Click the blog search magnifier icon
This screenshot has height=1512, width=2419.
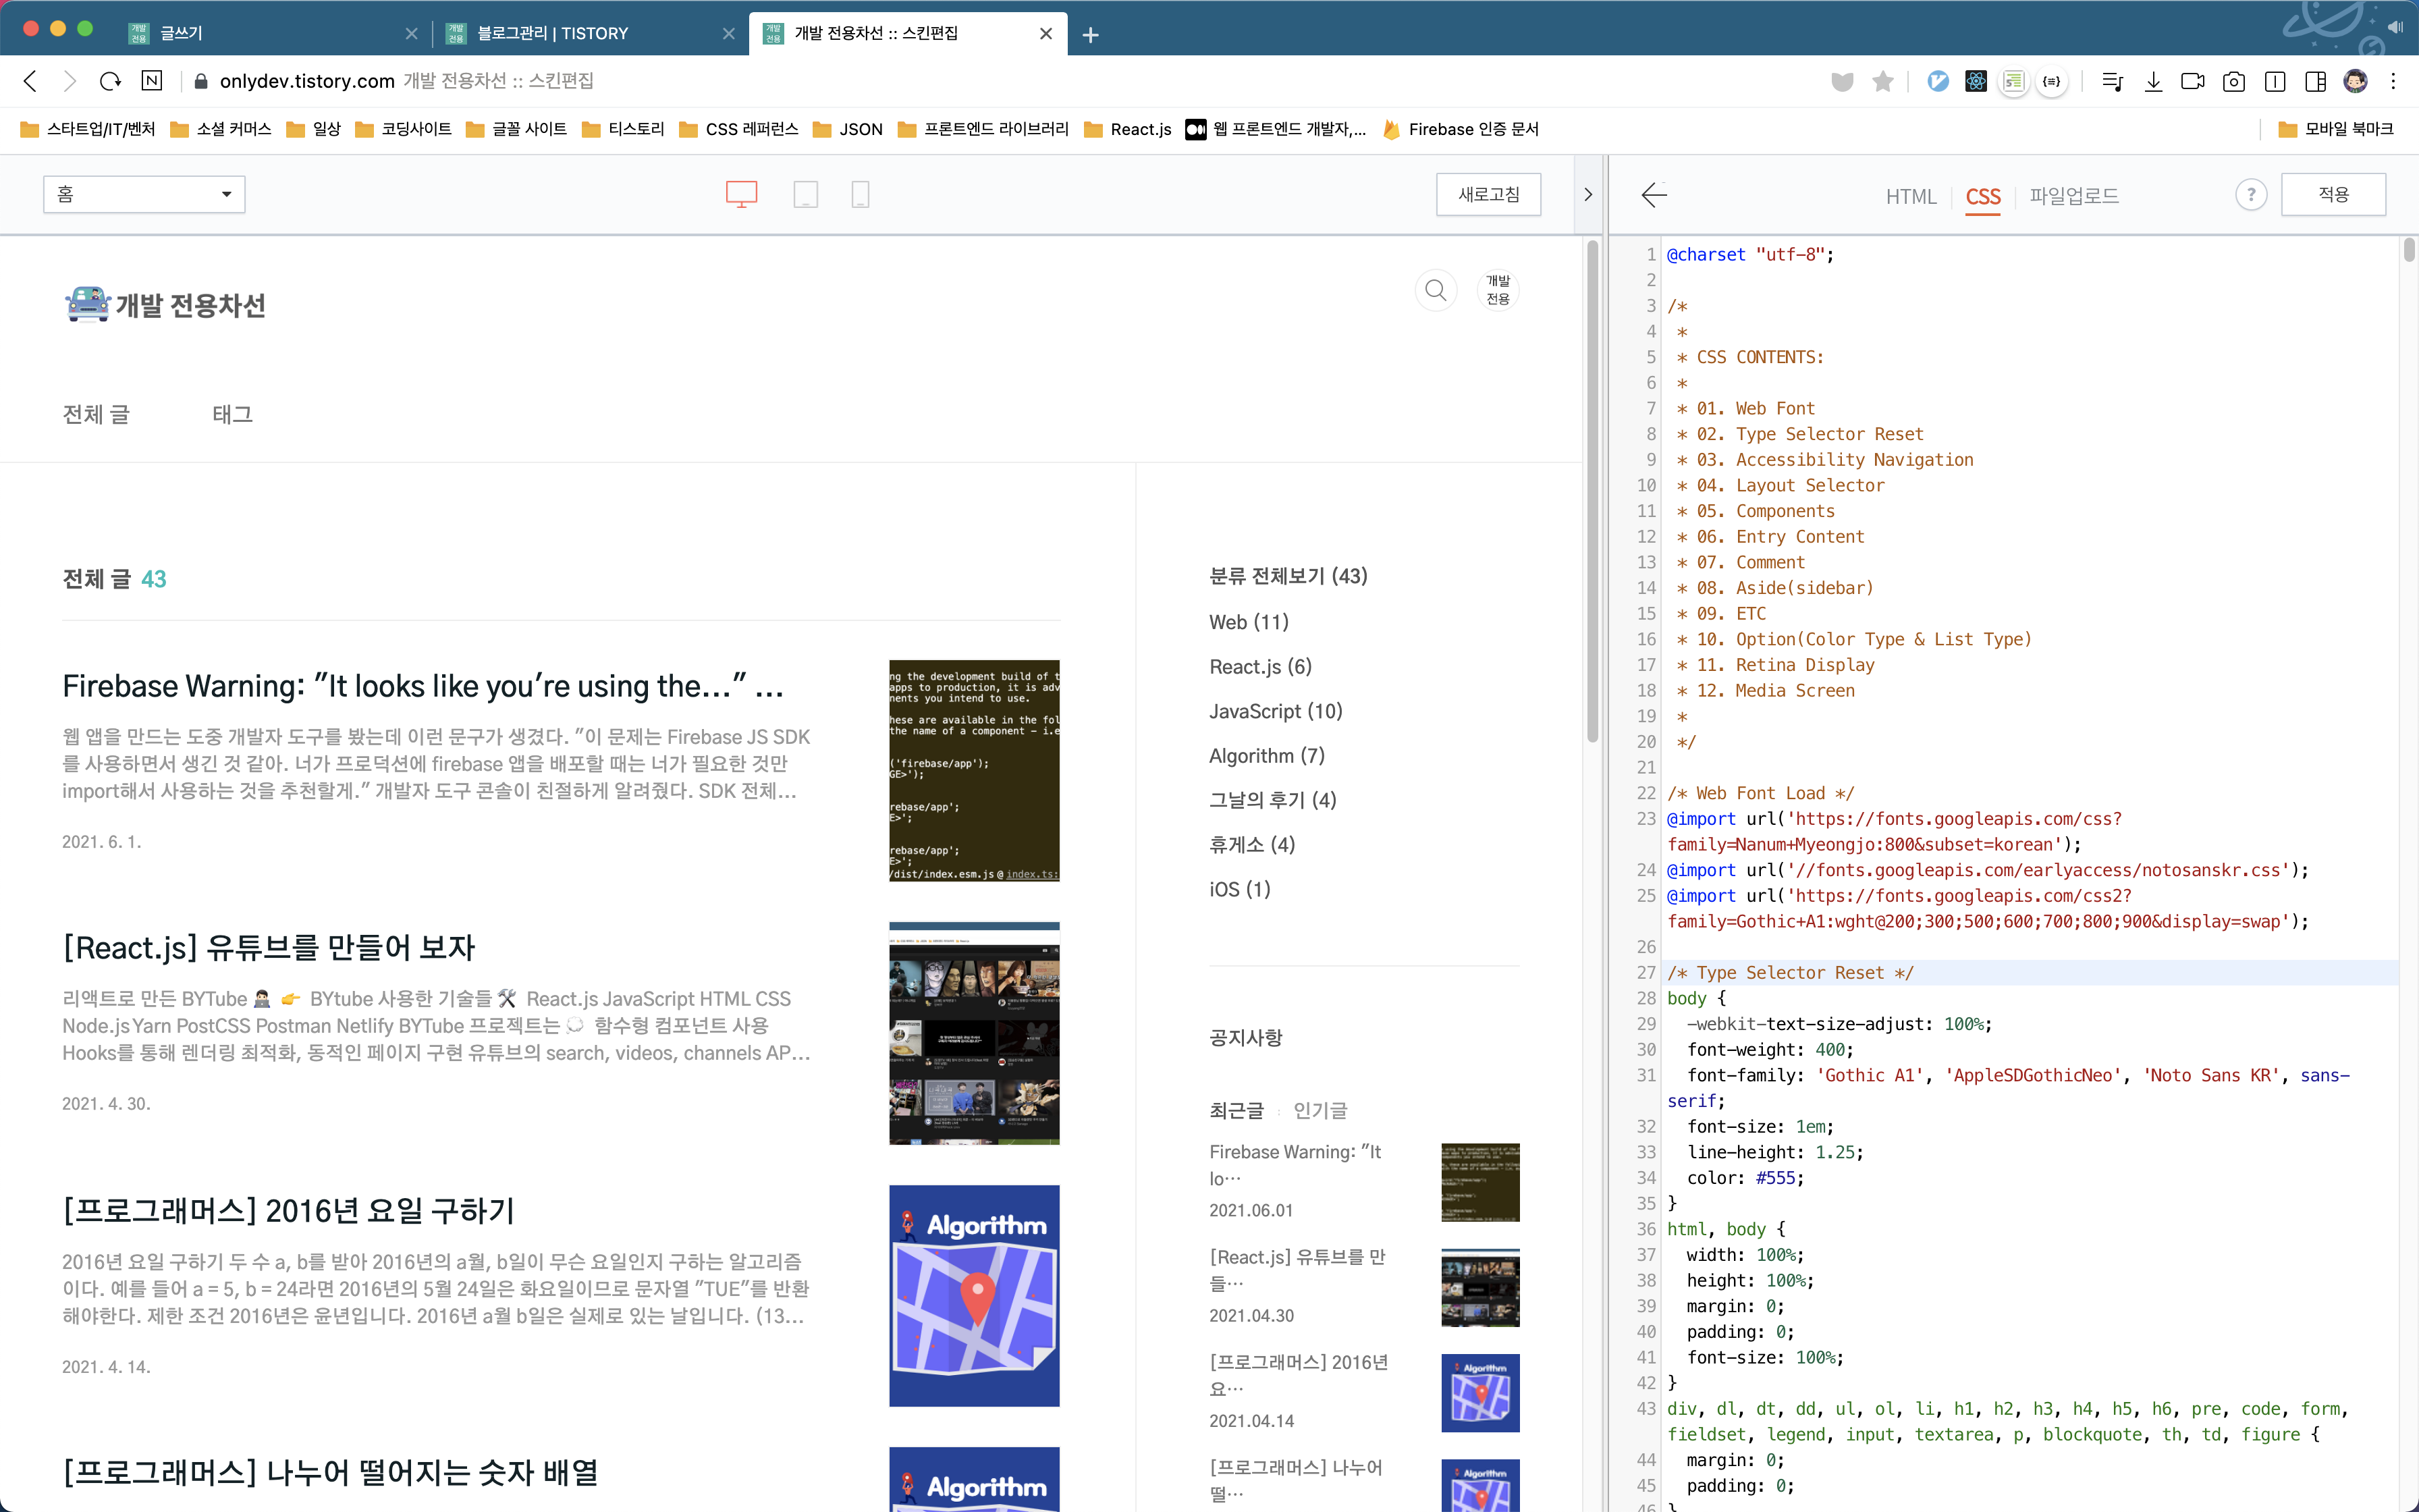[1436, 290]
